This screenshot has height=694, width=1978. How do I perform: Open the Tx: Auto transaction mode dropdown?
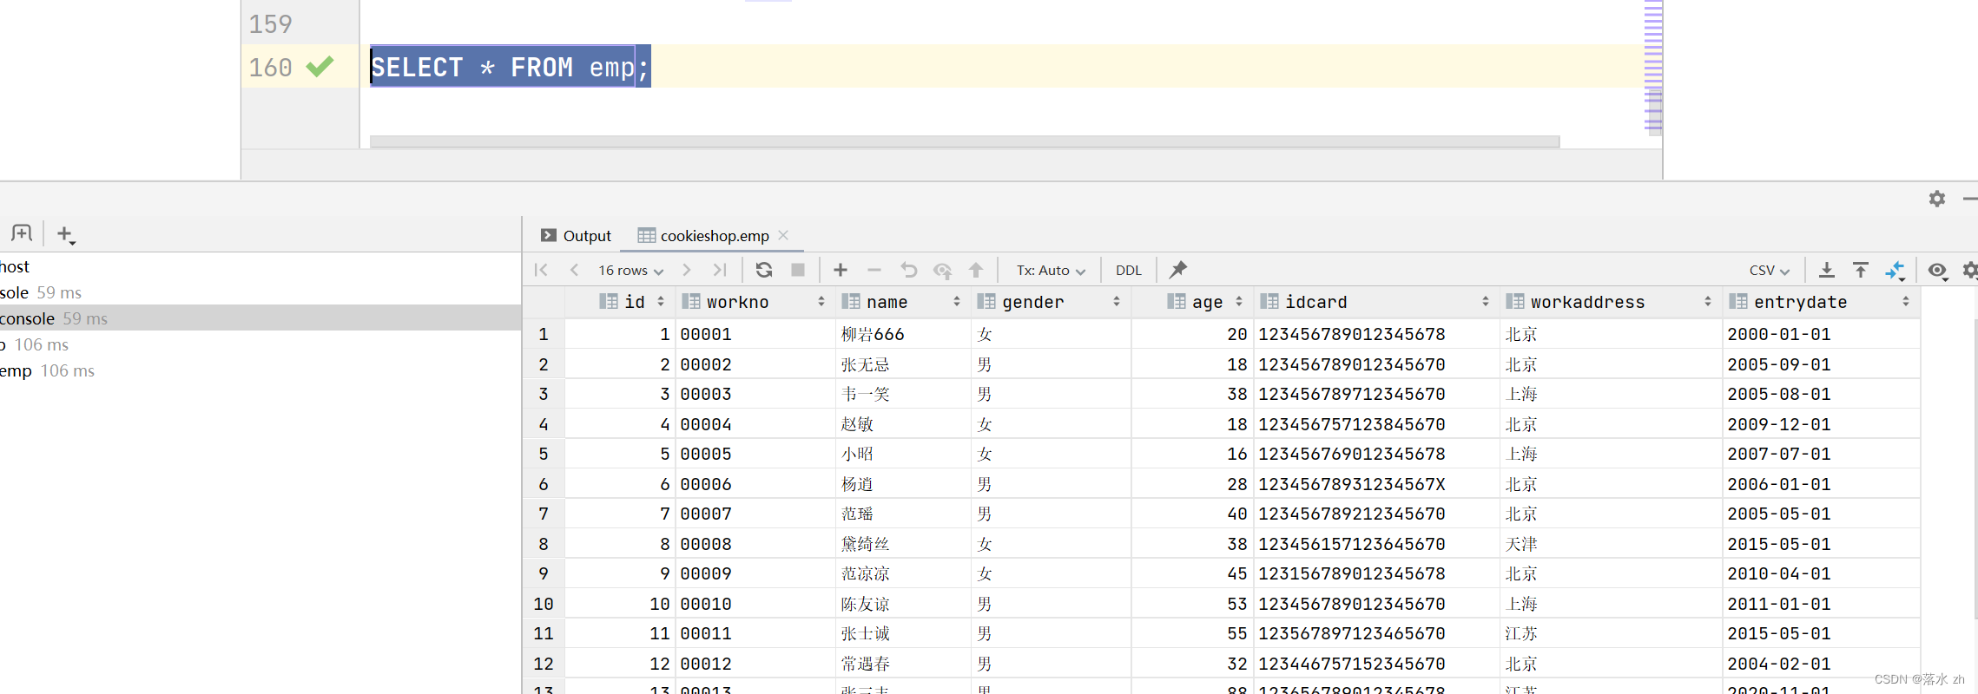click(x=1051, y=270)
